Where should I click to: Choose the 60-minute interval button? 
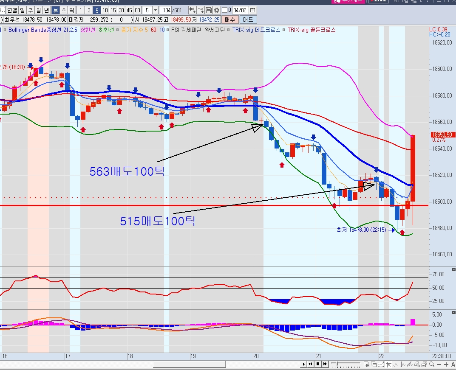(x=138, y=11)
